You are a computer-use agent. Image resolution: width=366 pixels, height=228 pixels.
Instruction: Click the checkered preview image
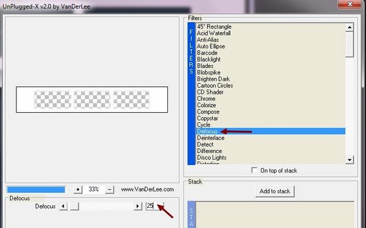[92, 100]
